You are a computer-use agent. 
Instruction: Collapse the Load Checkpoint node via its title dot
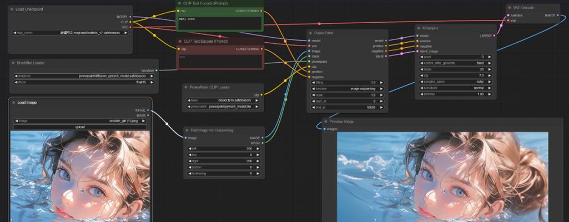tap(12, 9)
